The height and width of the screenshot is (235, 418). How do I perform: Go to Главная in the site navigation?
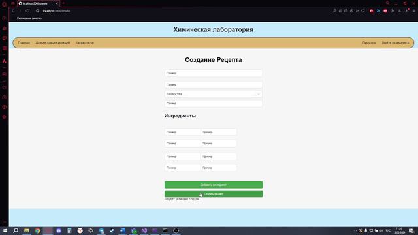(x=24, y=42)
